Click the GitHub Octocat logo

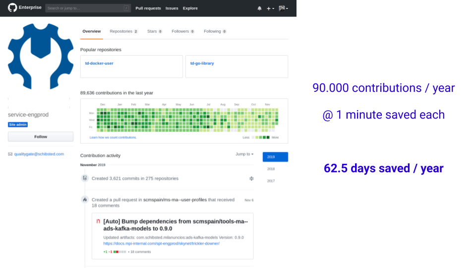(x=12, y=8)
